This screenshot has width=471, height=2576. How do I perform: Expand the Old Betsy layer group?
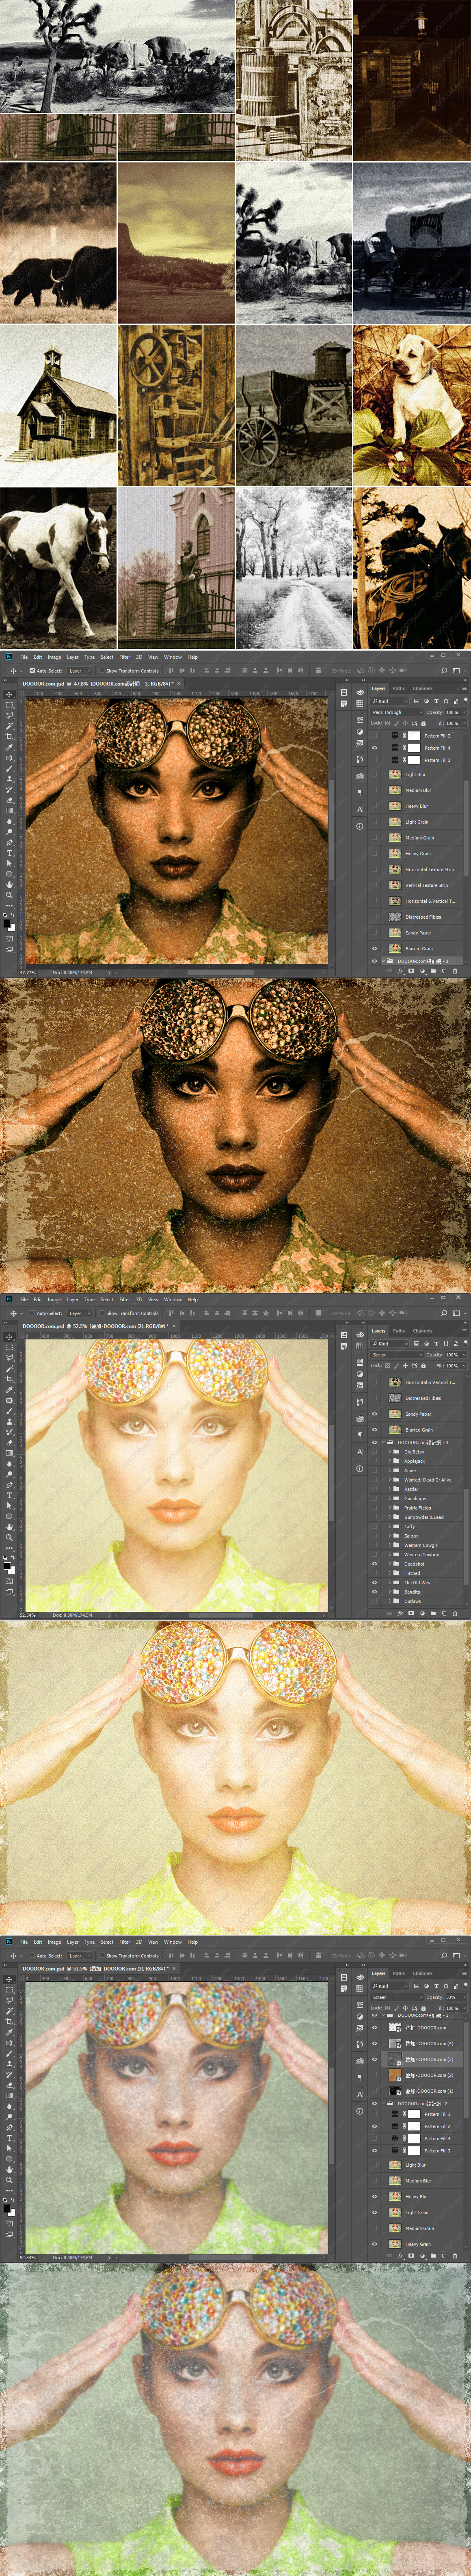[x=390, y=1452]
